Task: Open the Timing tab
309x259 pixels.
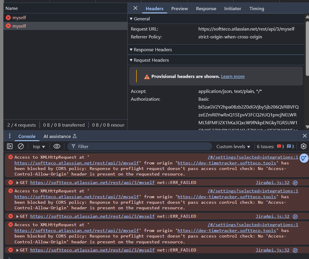Action: pyautogui.click(x=257, y=9)
